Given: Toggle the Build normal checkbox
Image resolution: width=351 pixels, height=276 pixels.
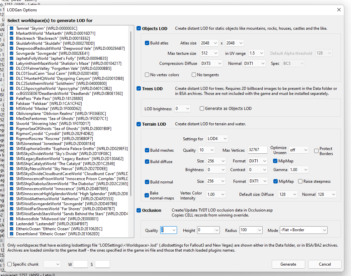Looking at the screenshot, I should pos(147,182).
